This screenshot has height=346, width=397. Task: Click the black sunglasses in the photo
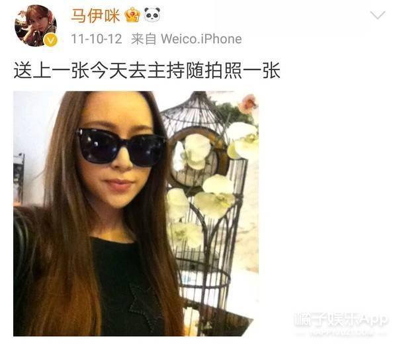click(121, 148)
